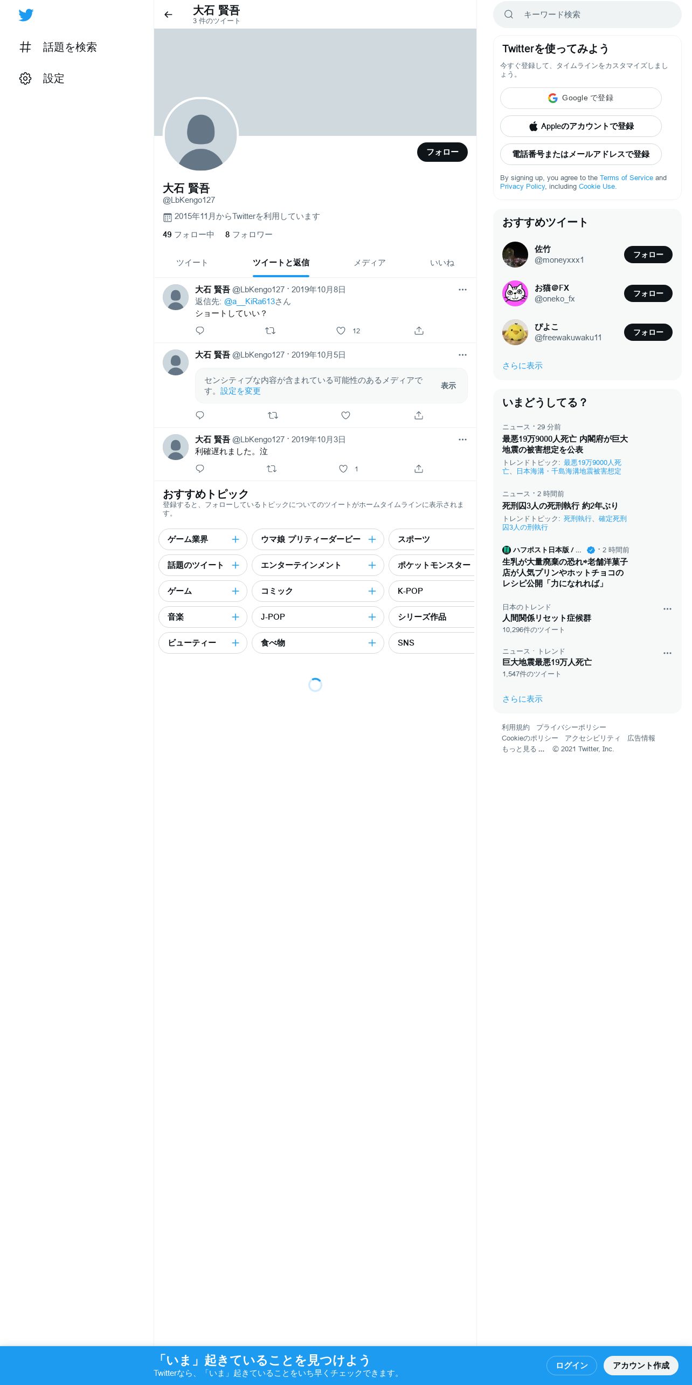692x1385 pixels.
Task: Open news 最悪19万9000人死亡 内閣府が巨大地震
Action: pyautogui.click(x=565, y=444)
